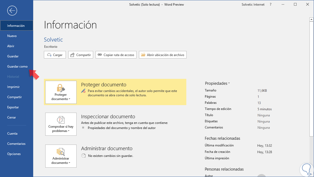Open the Proteger documento dropdown button
This screenshot has height=177, width=314.
point(61,92)
